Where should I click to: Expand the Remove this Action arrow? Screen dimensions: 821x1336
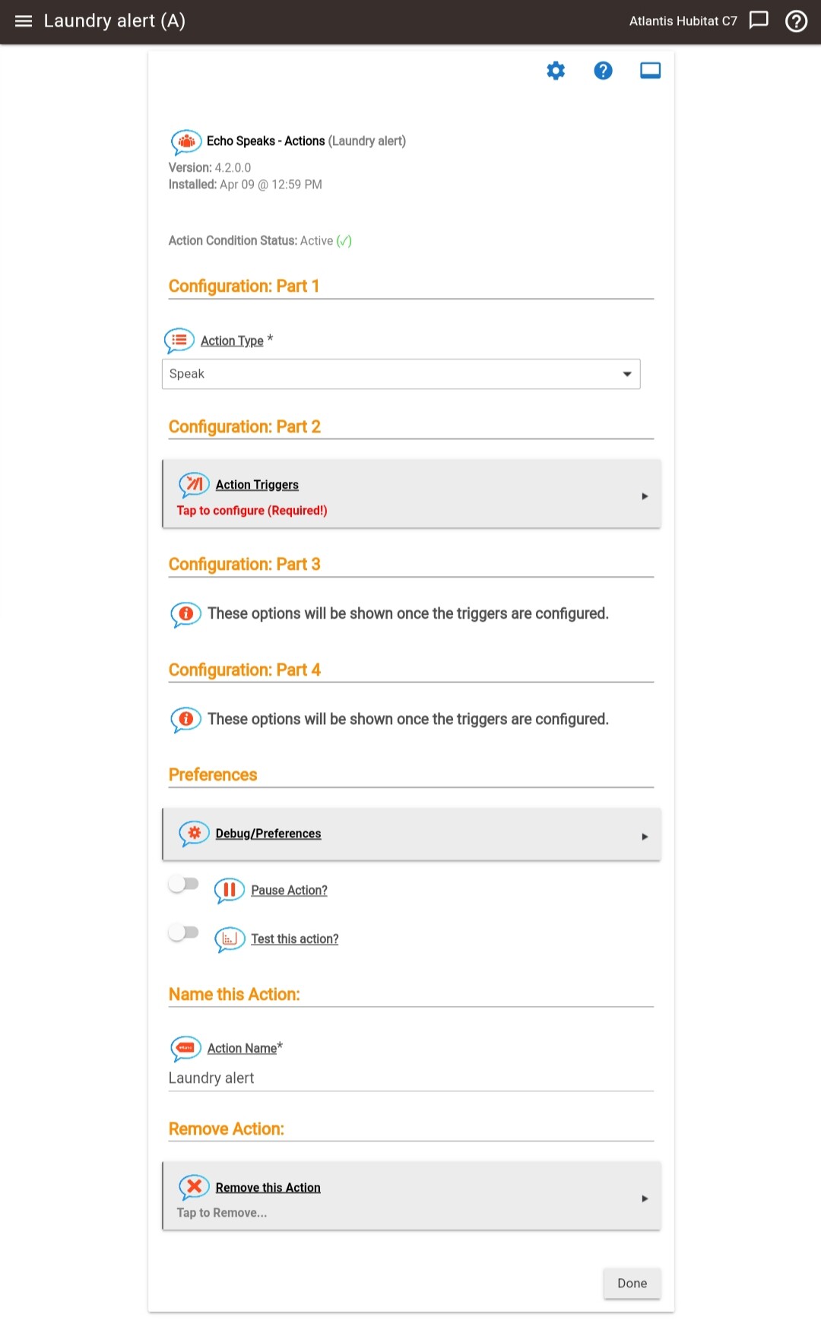point(645,1198)
